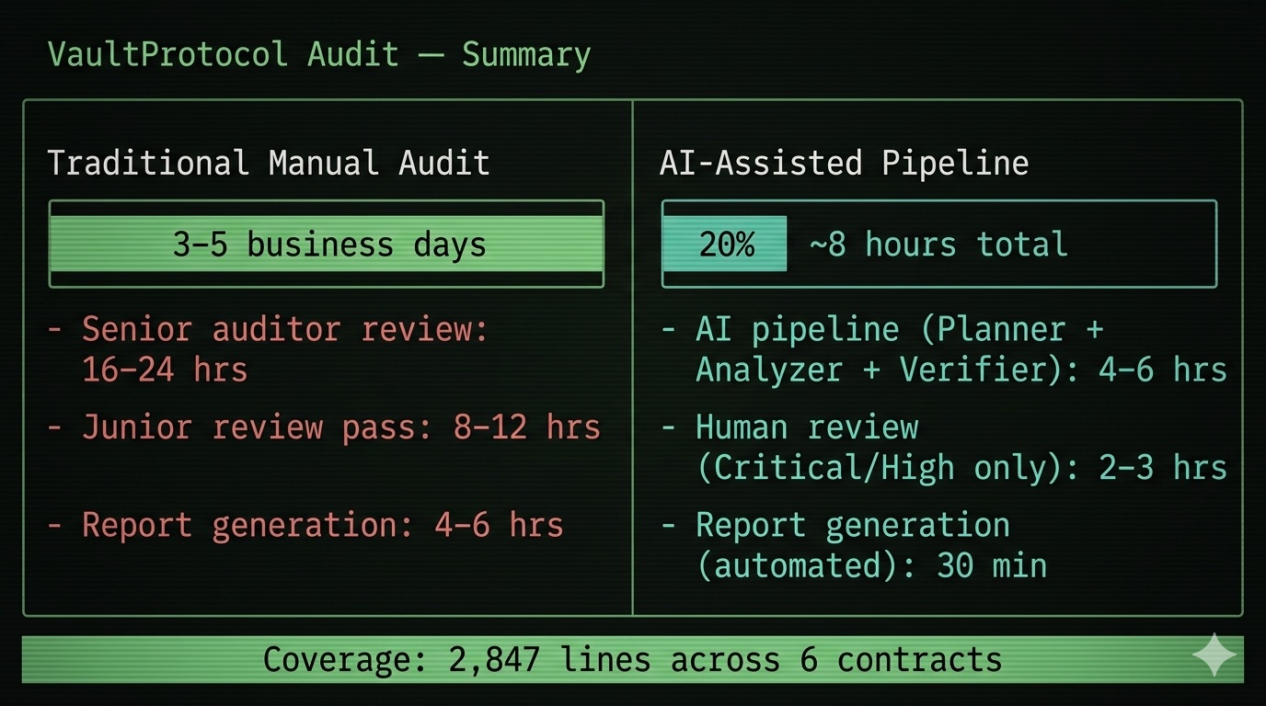Switch to the AI-Assisted Pipeline tab

(x=844, y=162)
